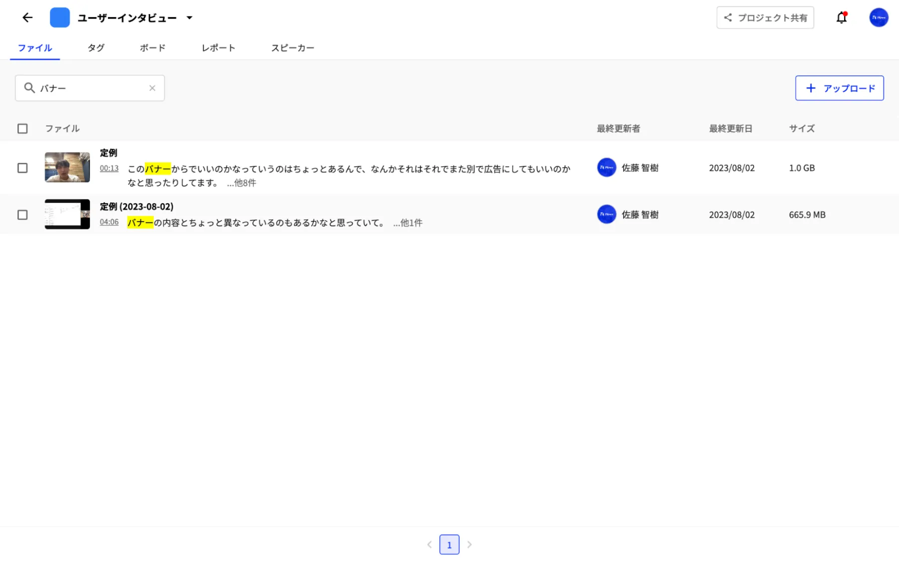This screenshot has width=899, height=562.
Task: Click the アップロード button
Action: coord(839,88)
